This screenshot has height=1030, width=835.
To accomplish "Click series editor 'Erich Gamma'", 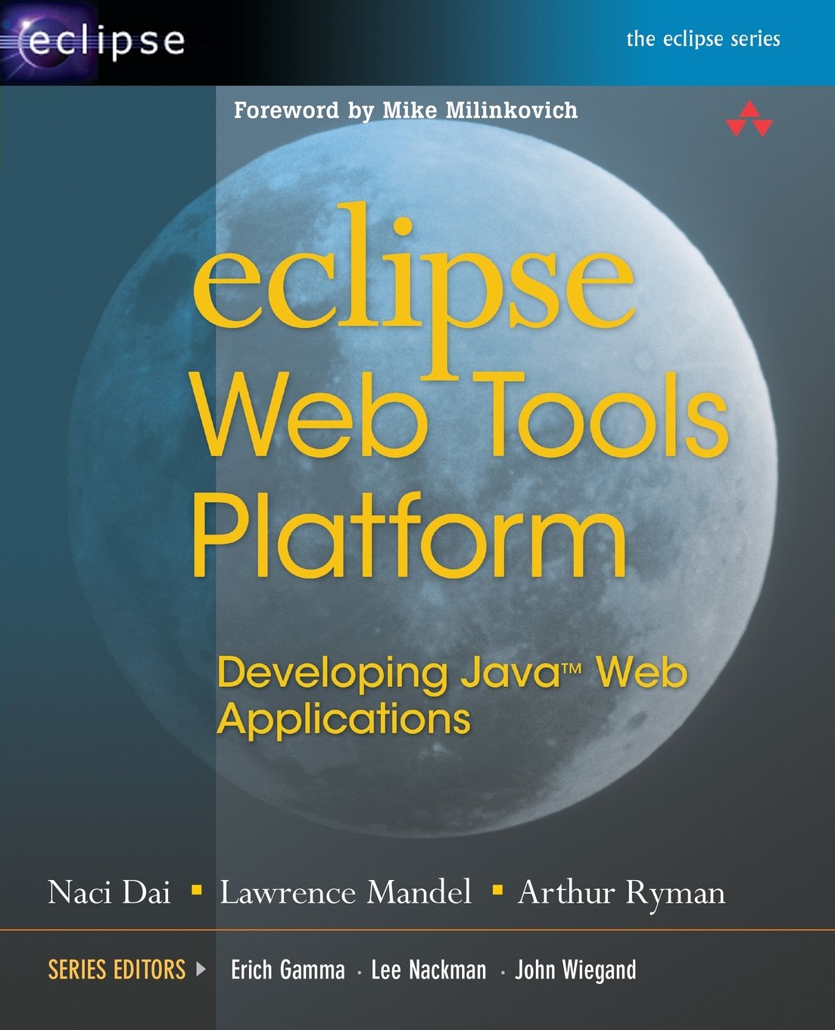I will (288, 970).
